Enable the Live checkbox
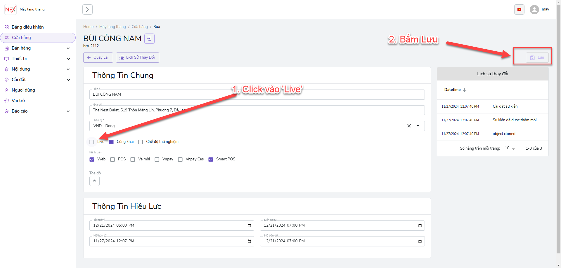The width and height of the screenshot is (561, 268). point(92,142)
